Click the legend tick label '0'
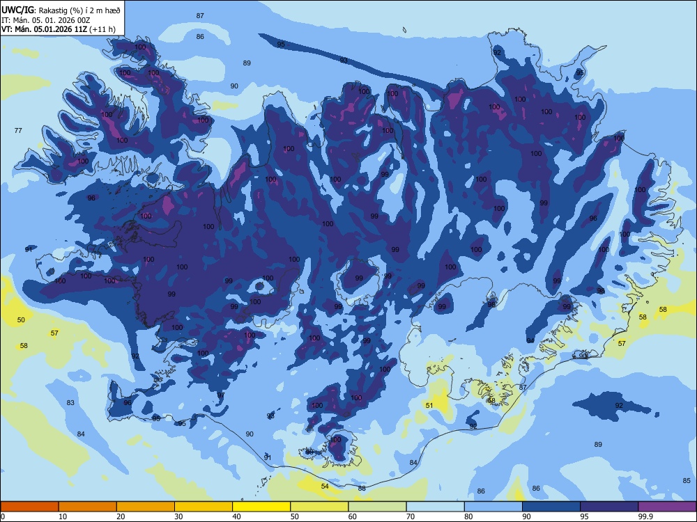The height and width of the screenshot is (522, 697). (3, 516)
